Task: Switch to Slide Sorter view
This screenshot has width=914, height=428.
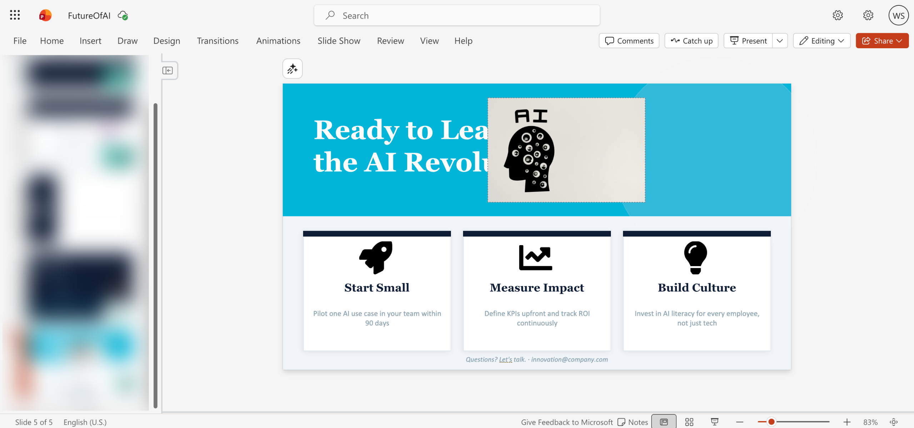Action: tap(689, 422)
